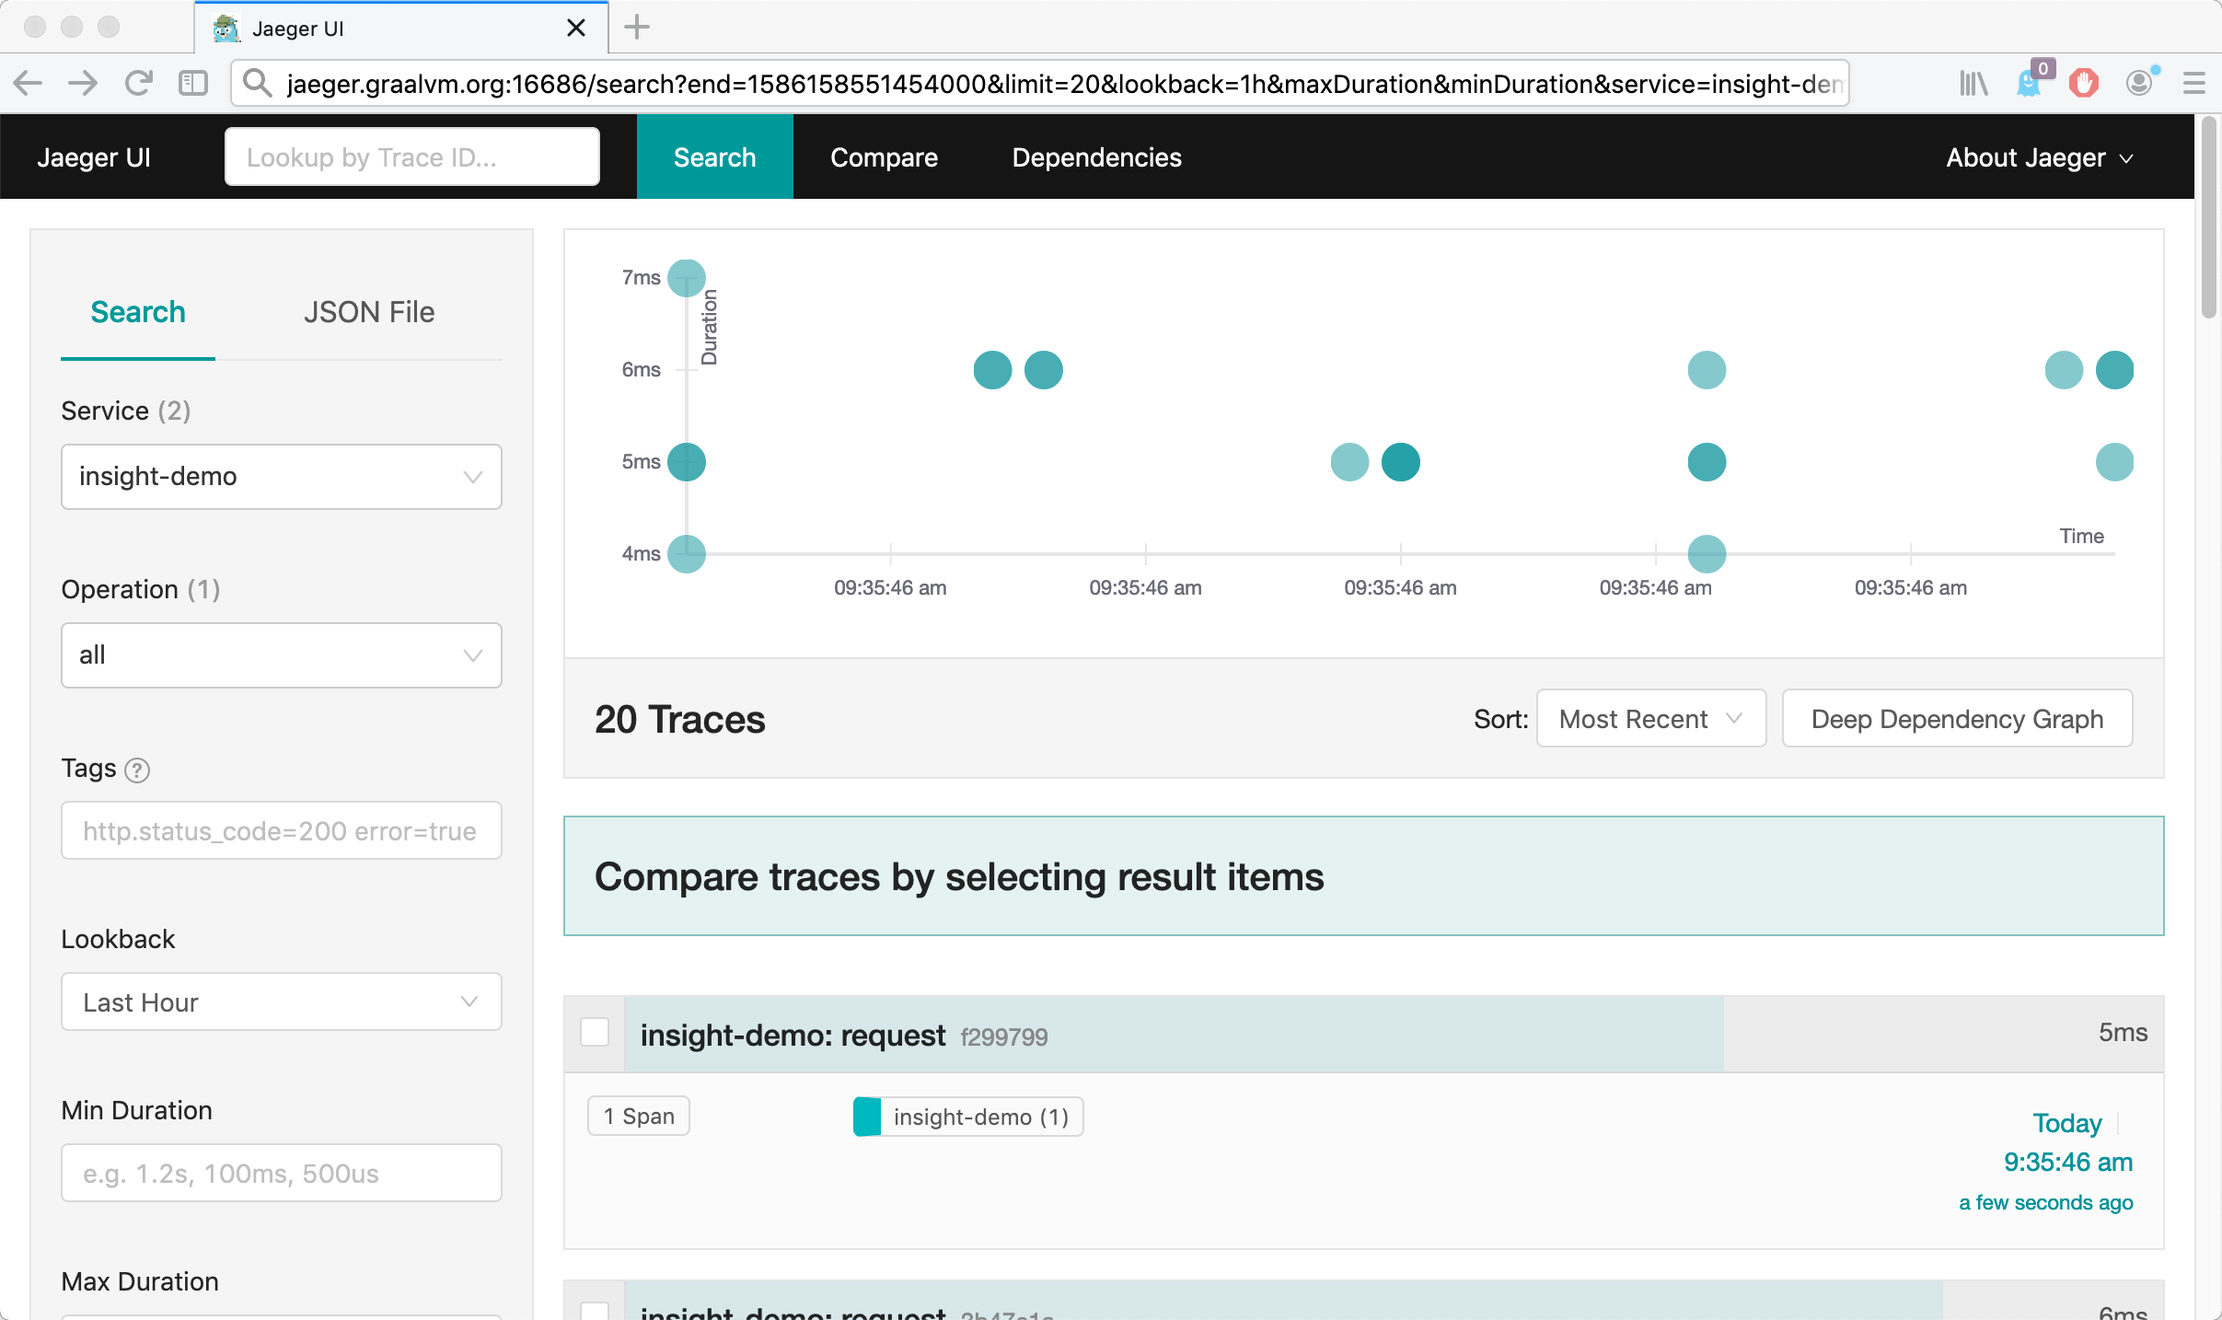Switch to the JSON File tab
The height and width of the screenshot is (1320, 2222).
pos(369,312)
